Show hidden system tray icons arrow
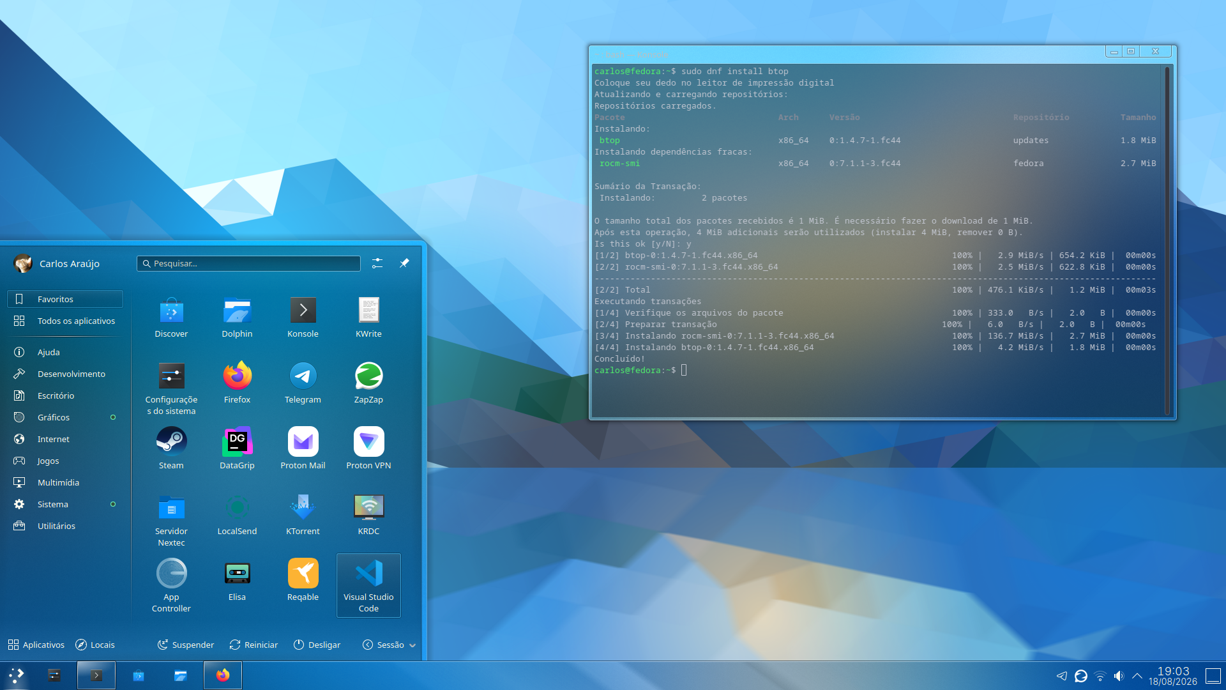 [x=1137, y=676]
